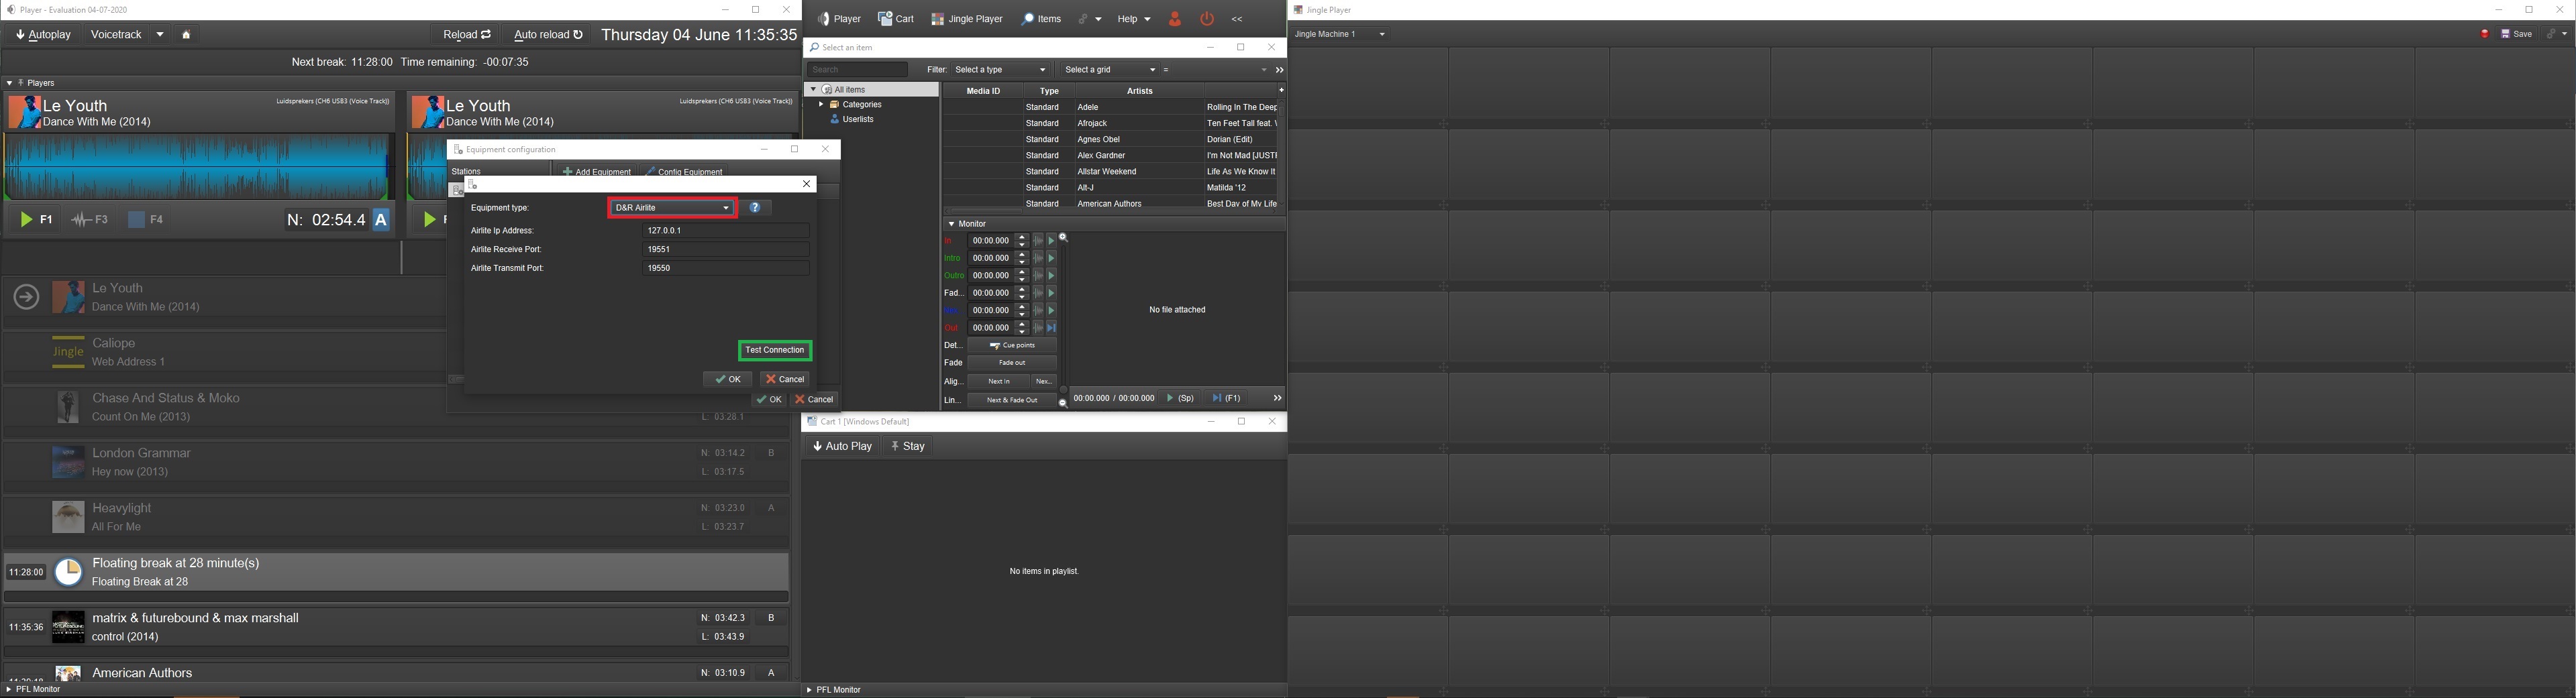Click the blue help question mark icon
This screenshot has width=2576, height=698.
click(755, 208)
